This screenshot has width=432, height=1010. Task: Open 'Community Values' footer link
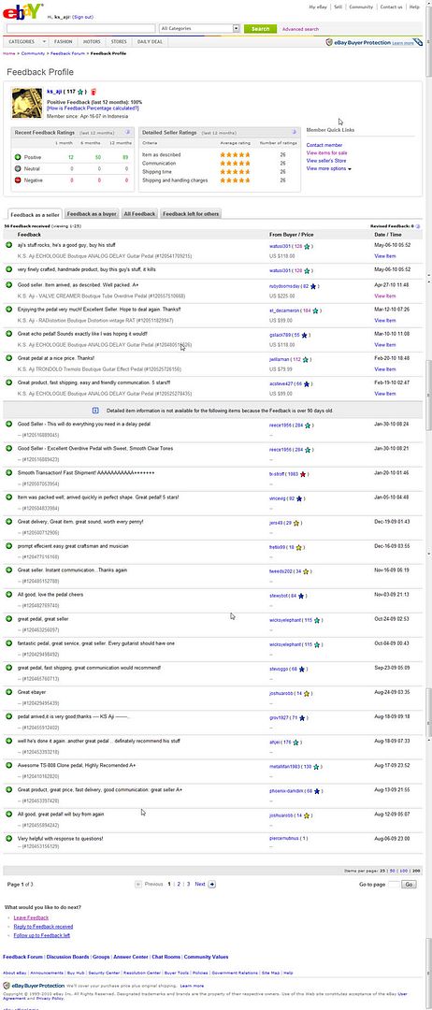pyautogui.click(x=206, y=958)
